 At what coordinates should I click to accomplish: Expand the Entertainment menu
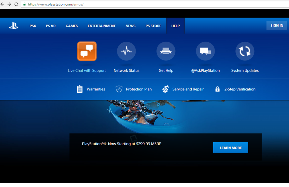[102, 26]
